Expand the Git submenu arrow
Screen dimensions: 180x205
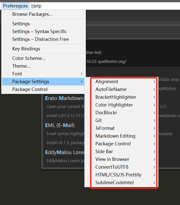(154, 121)
